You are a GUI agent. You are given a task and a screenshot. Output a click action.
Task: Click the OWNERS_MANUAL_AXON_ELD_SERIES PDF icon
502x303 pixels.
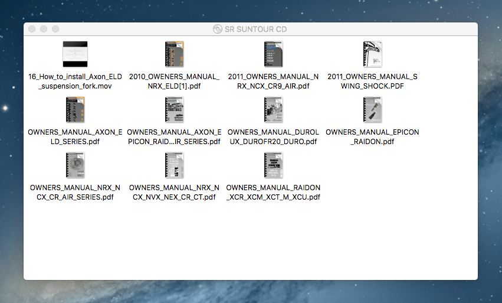(75, 110)
